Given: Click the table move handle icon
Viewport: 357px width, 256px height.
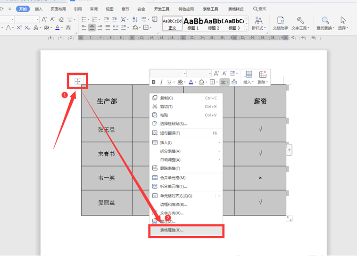Looking at the screenshot, I should (78, 81).
